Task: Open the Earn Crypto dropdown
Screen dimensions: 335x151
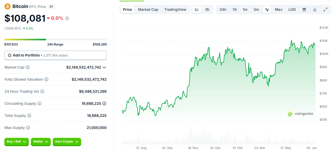Action: point(67,141)
